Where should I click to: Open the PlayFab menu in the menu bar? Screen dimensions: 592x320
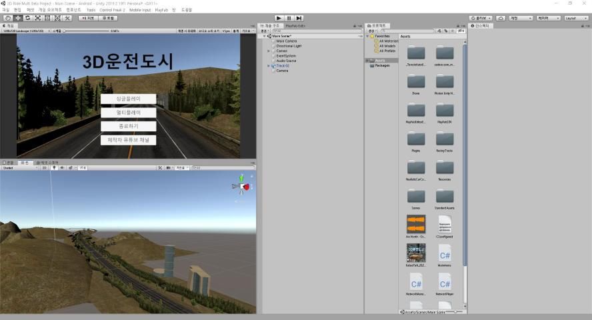[x=161, y=10]
